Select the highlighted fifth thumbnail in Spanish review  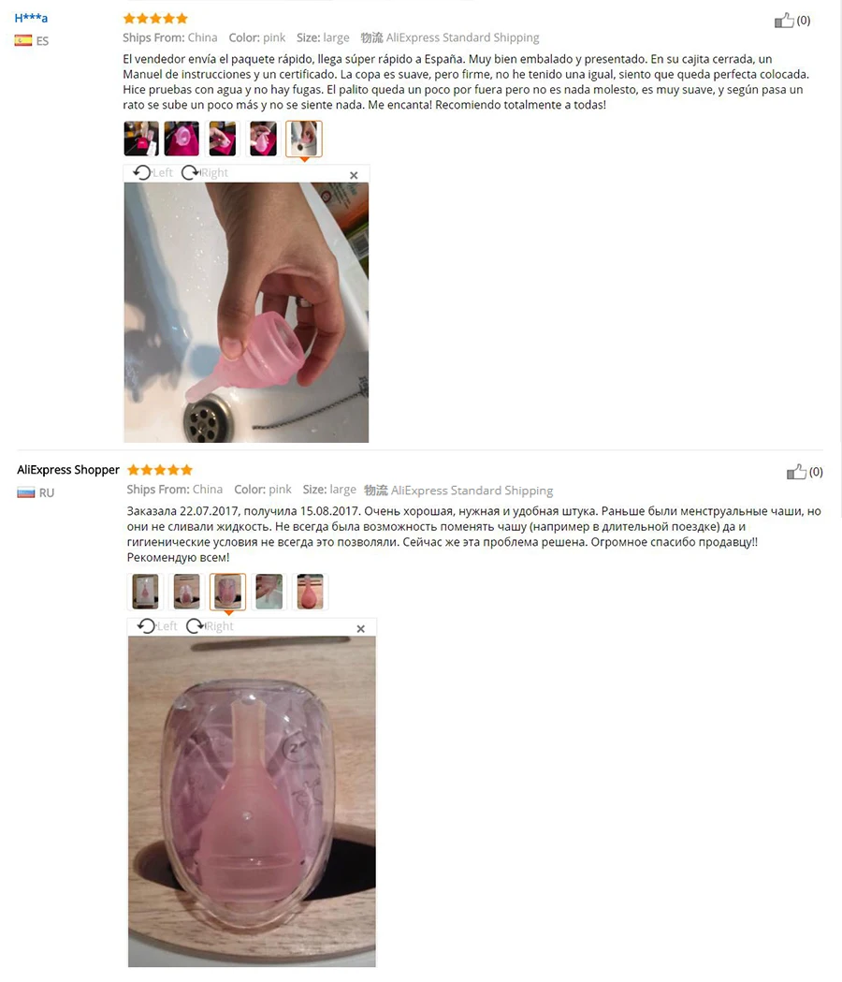click(x=304, y=139)
